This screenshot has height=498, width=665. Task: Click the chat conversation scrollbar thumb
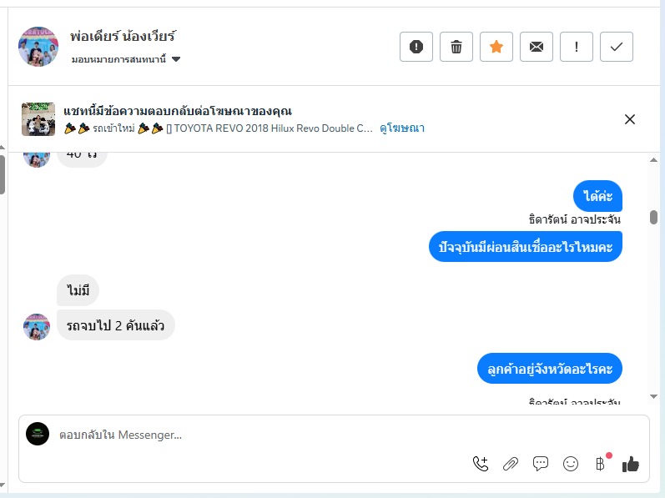pyautogui.click(x=653, y=218)
